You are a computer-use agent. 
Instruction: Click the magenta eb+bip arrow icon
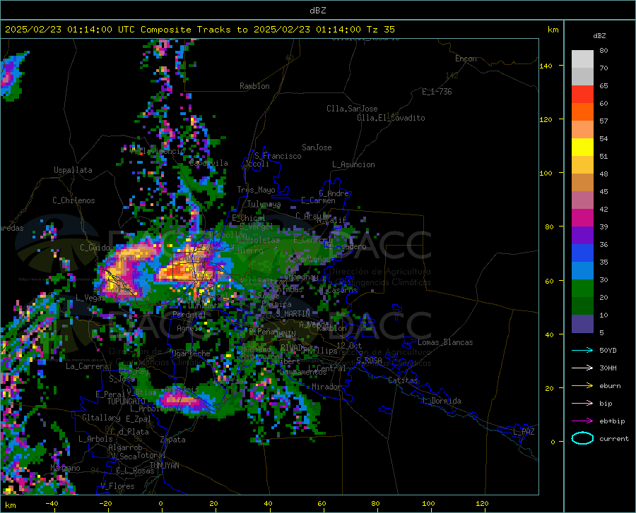pyautogui.click(x=582, y=421)
